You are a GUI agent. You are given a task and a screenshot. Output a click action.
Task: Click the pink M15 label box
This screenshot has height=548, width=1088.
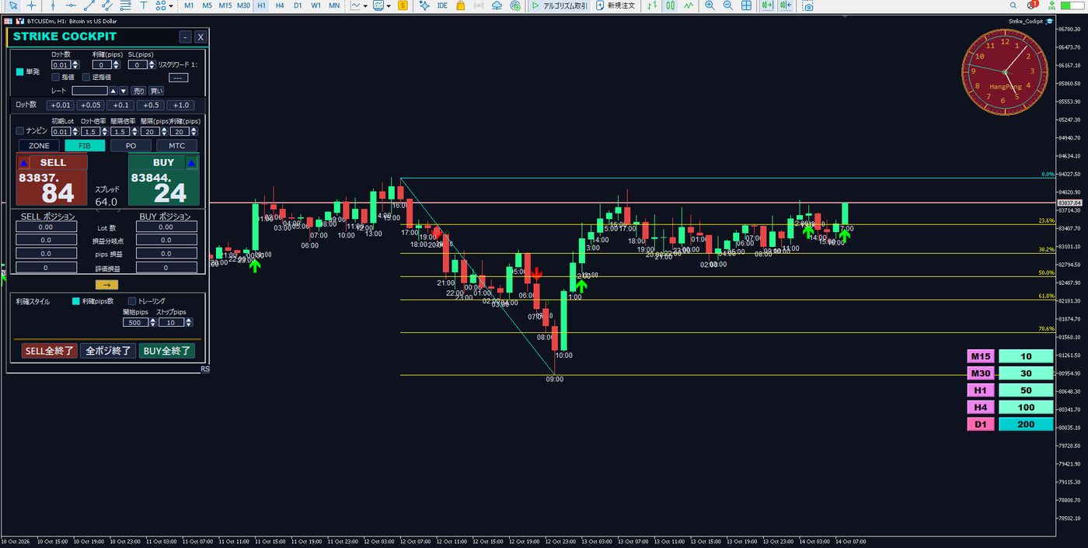tap(981, 356)
